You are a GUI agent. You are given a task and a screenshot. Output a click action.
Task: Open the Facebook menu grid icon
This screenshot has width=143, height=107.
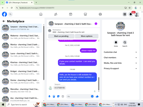point(125,14)
